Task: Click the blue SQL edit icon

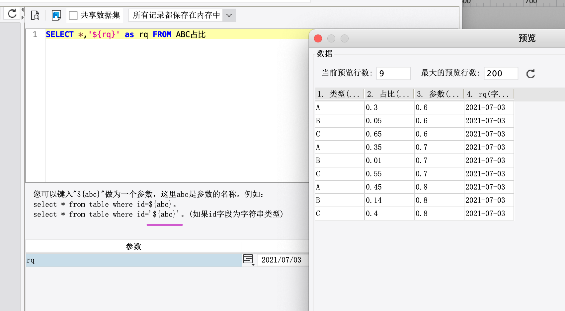Action: 56,15
